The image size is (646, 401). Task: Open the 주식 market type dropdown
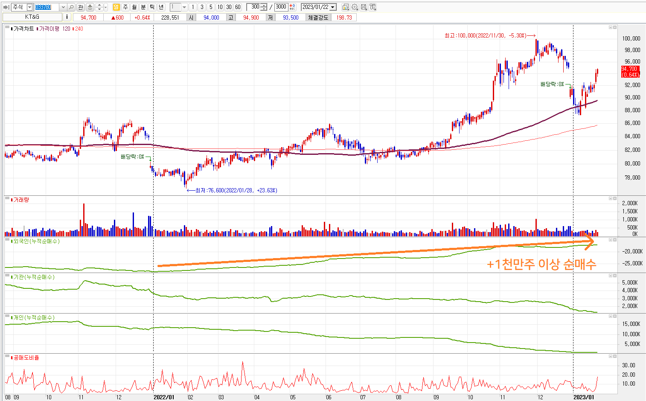[29, 7]
